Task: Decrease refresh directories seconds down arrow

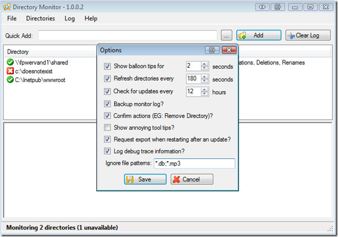Action: coord(204,81)
